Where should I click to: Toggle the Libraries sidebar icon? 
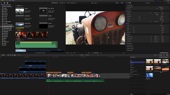pyautogui.click(x=1, y=3)
